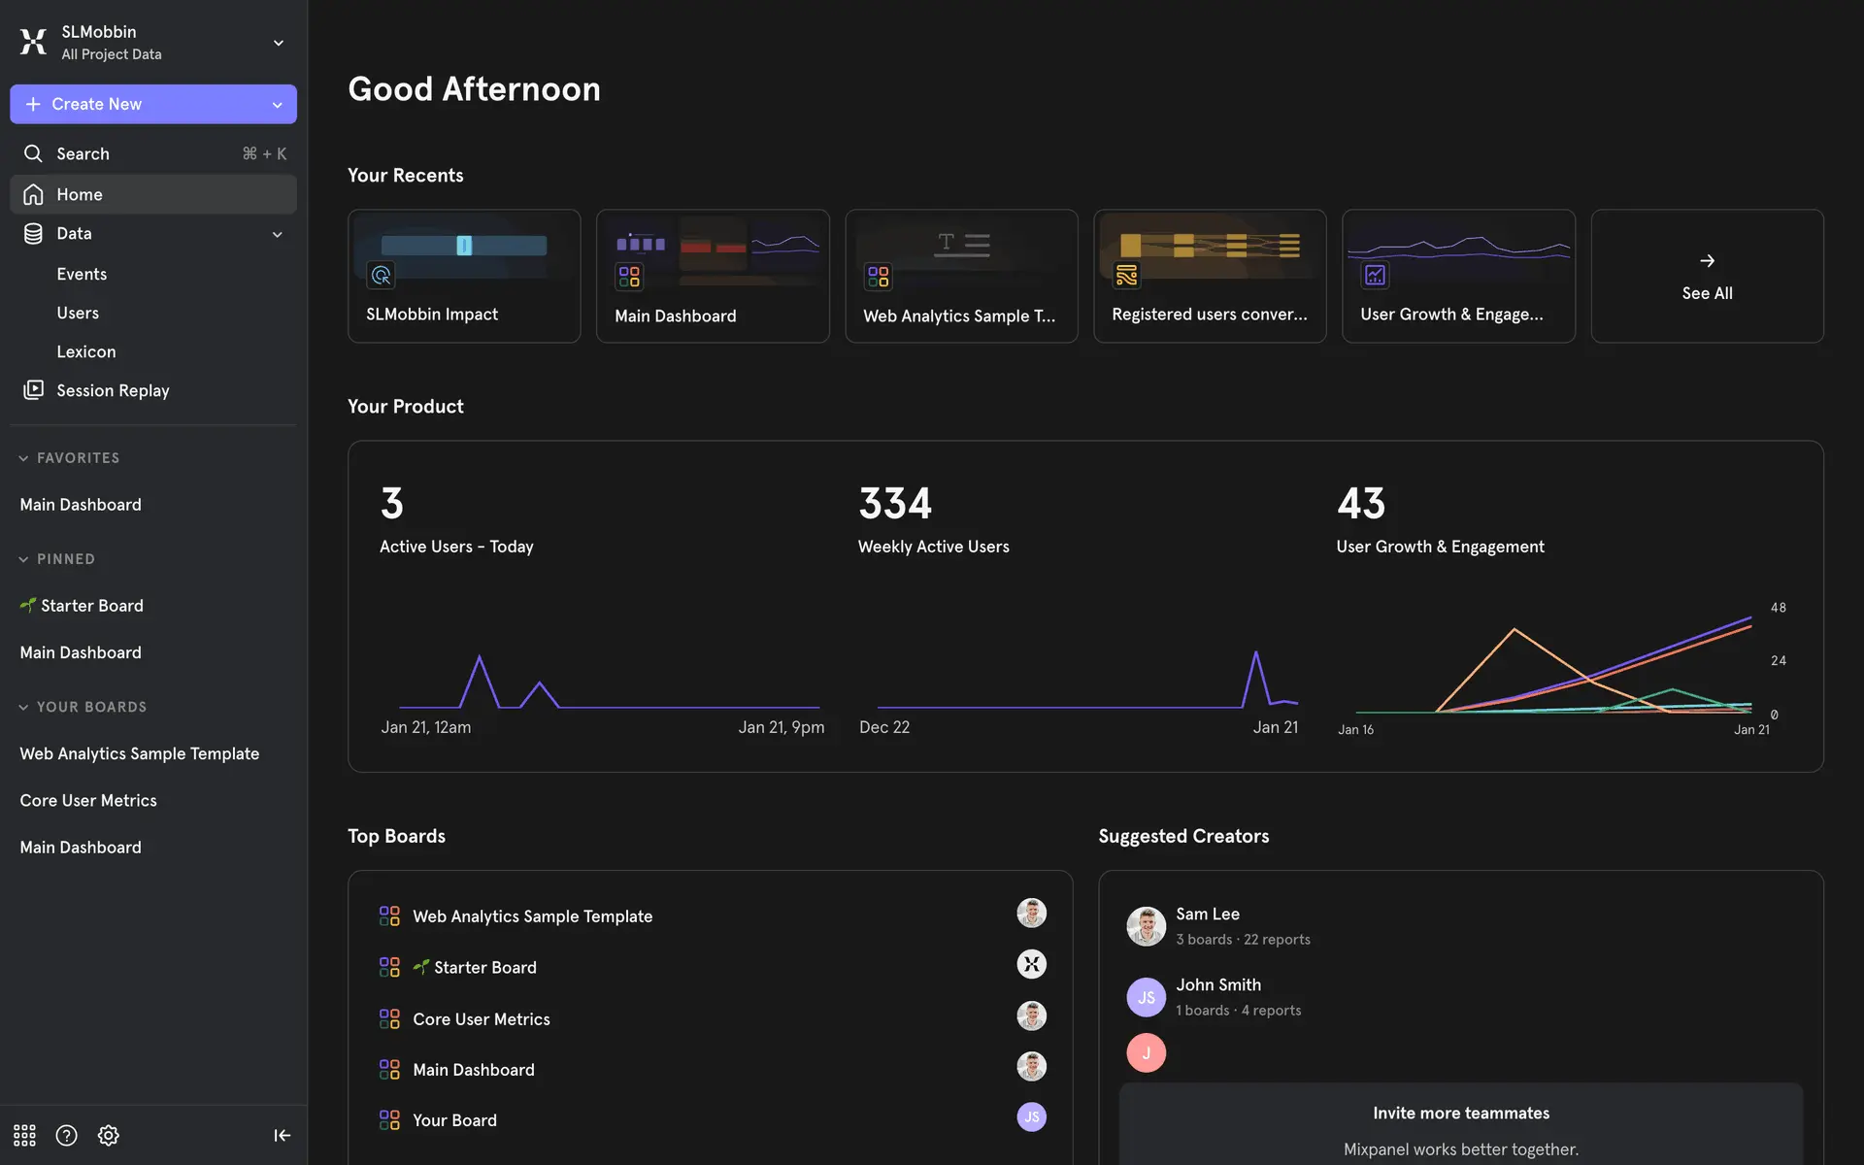Expand the Create New dropdown arrow

[278, 105]
